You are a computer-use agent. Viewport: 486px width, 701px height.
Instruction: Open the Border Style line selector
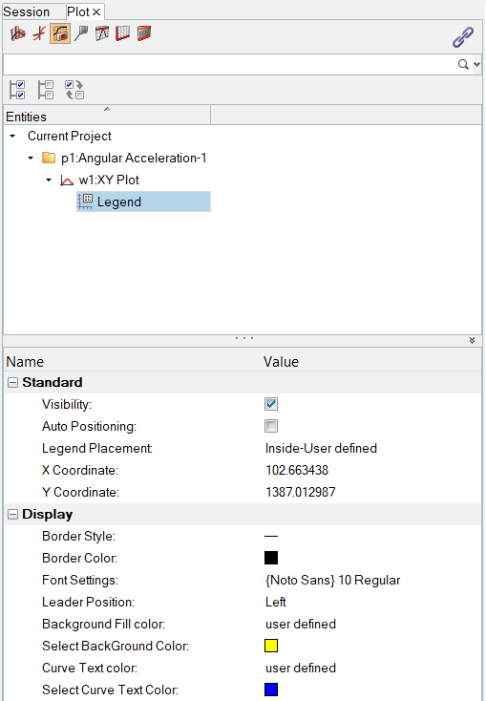click(271, 536)
